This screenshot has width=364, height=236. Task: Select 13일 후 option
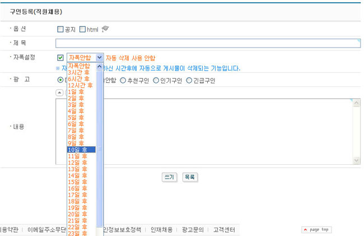point(81,169)
